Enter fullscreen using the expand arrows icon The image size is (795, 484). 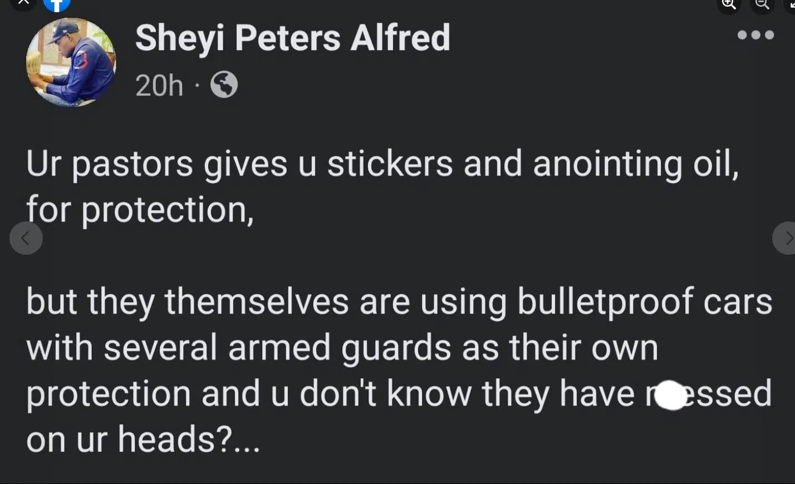point(791,4)
